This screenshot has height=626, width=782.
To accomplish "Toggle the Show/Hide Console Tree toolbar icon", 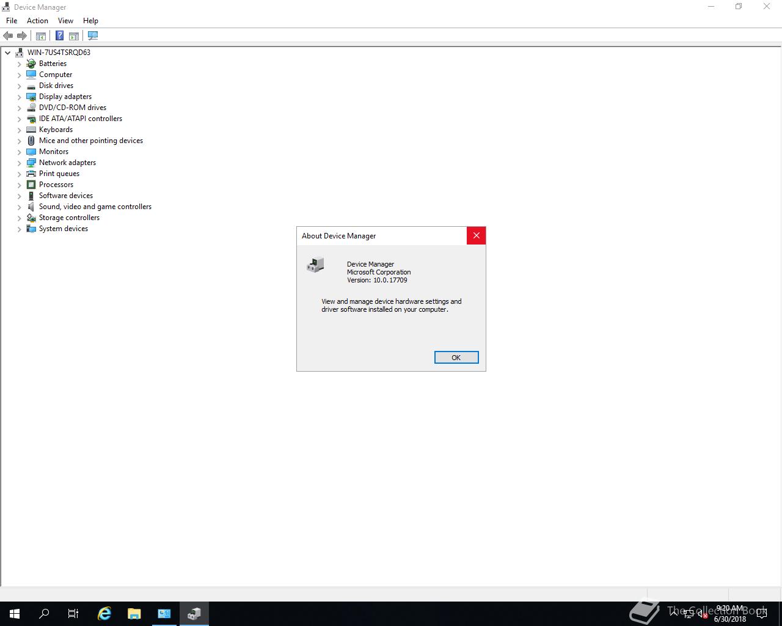I will (x=41, y=36).
